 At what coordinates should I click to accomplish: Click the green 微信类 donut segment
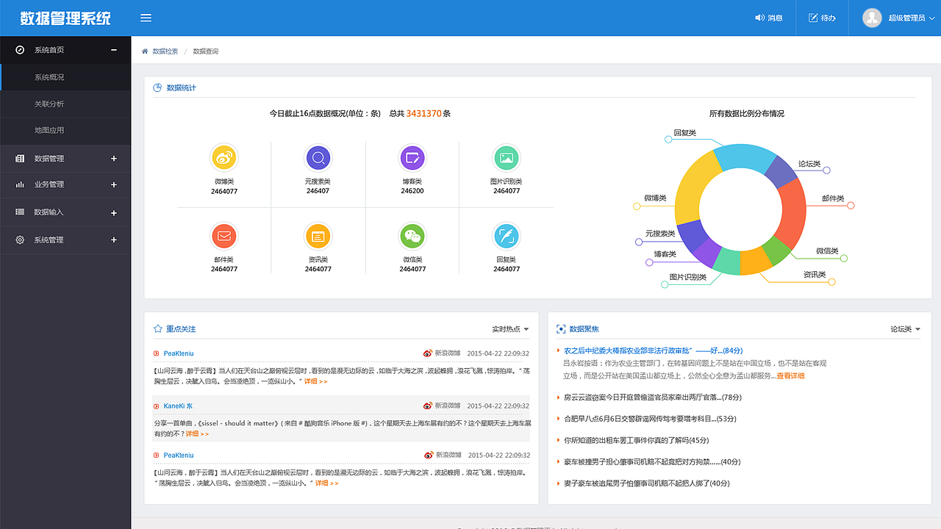point(776,251)
